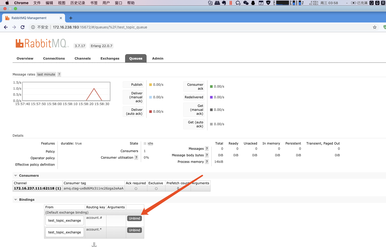Click the Evernote elephant icon in menu bar

click(224, 3)
